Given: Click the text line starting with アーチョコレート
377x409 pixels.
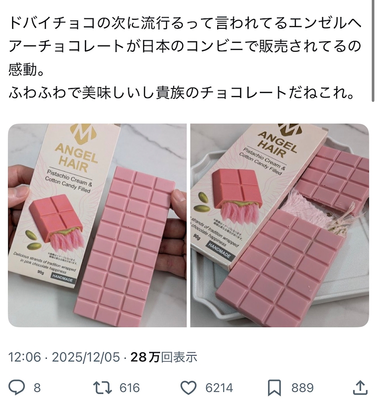Looking at the screenshot, I should [x=185, y=46].
